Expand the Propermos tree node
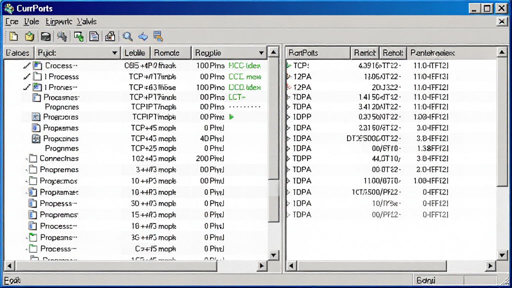The image size is (512, 288). click(27, 181)
